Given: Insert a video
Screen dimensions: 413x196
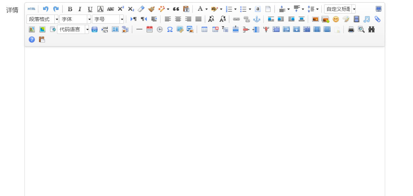Looking at the screenshot, I should click(x=356, y=19).
